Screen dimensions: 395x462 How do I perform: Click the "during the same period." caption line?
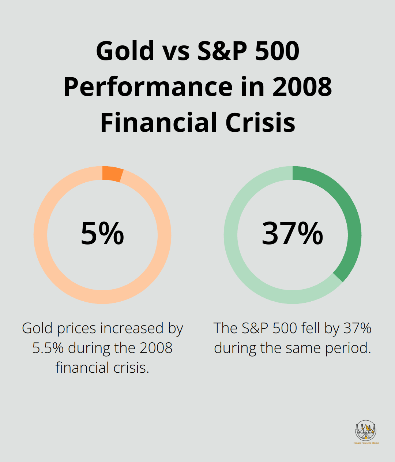click(293, 348)
